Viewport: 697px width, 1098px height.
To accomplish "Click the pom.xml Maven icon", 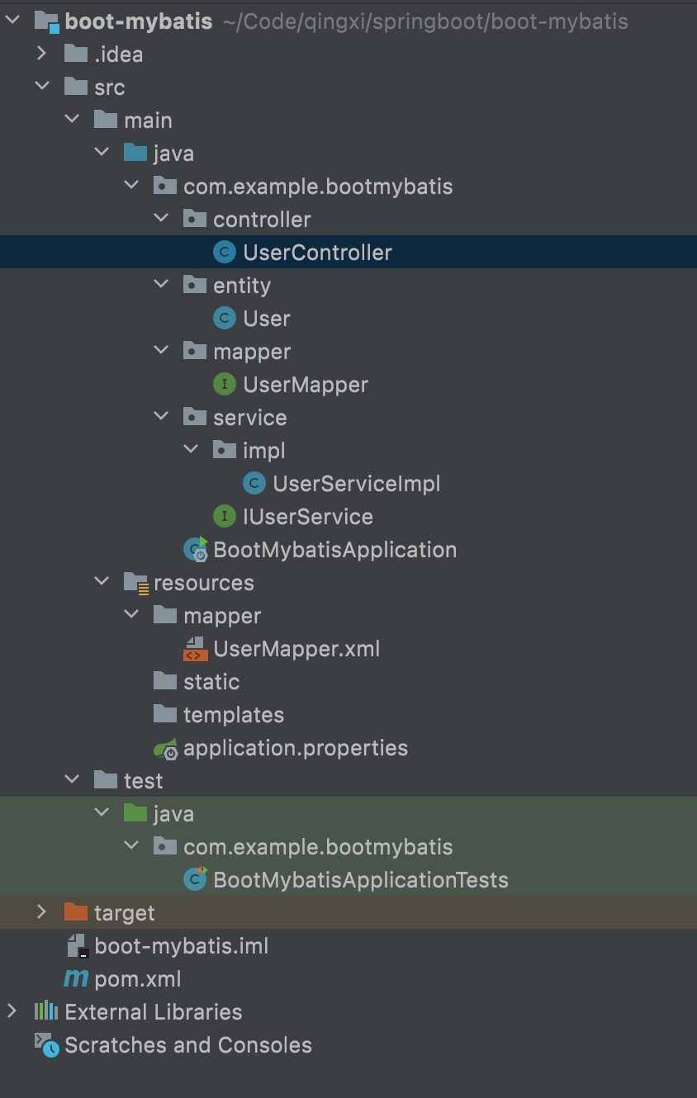I will [76, 979].
